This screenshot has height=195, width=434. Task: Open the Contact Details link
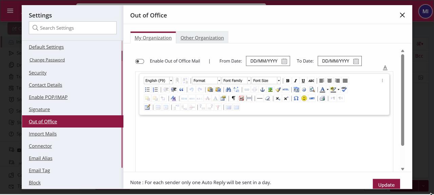[x=45, y=85]
